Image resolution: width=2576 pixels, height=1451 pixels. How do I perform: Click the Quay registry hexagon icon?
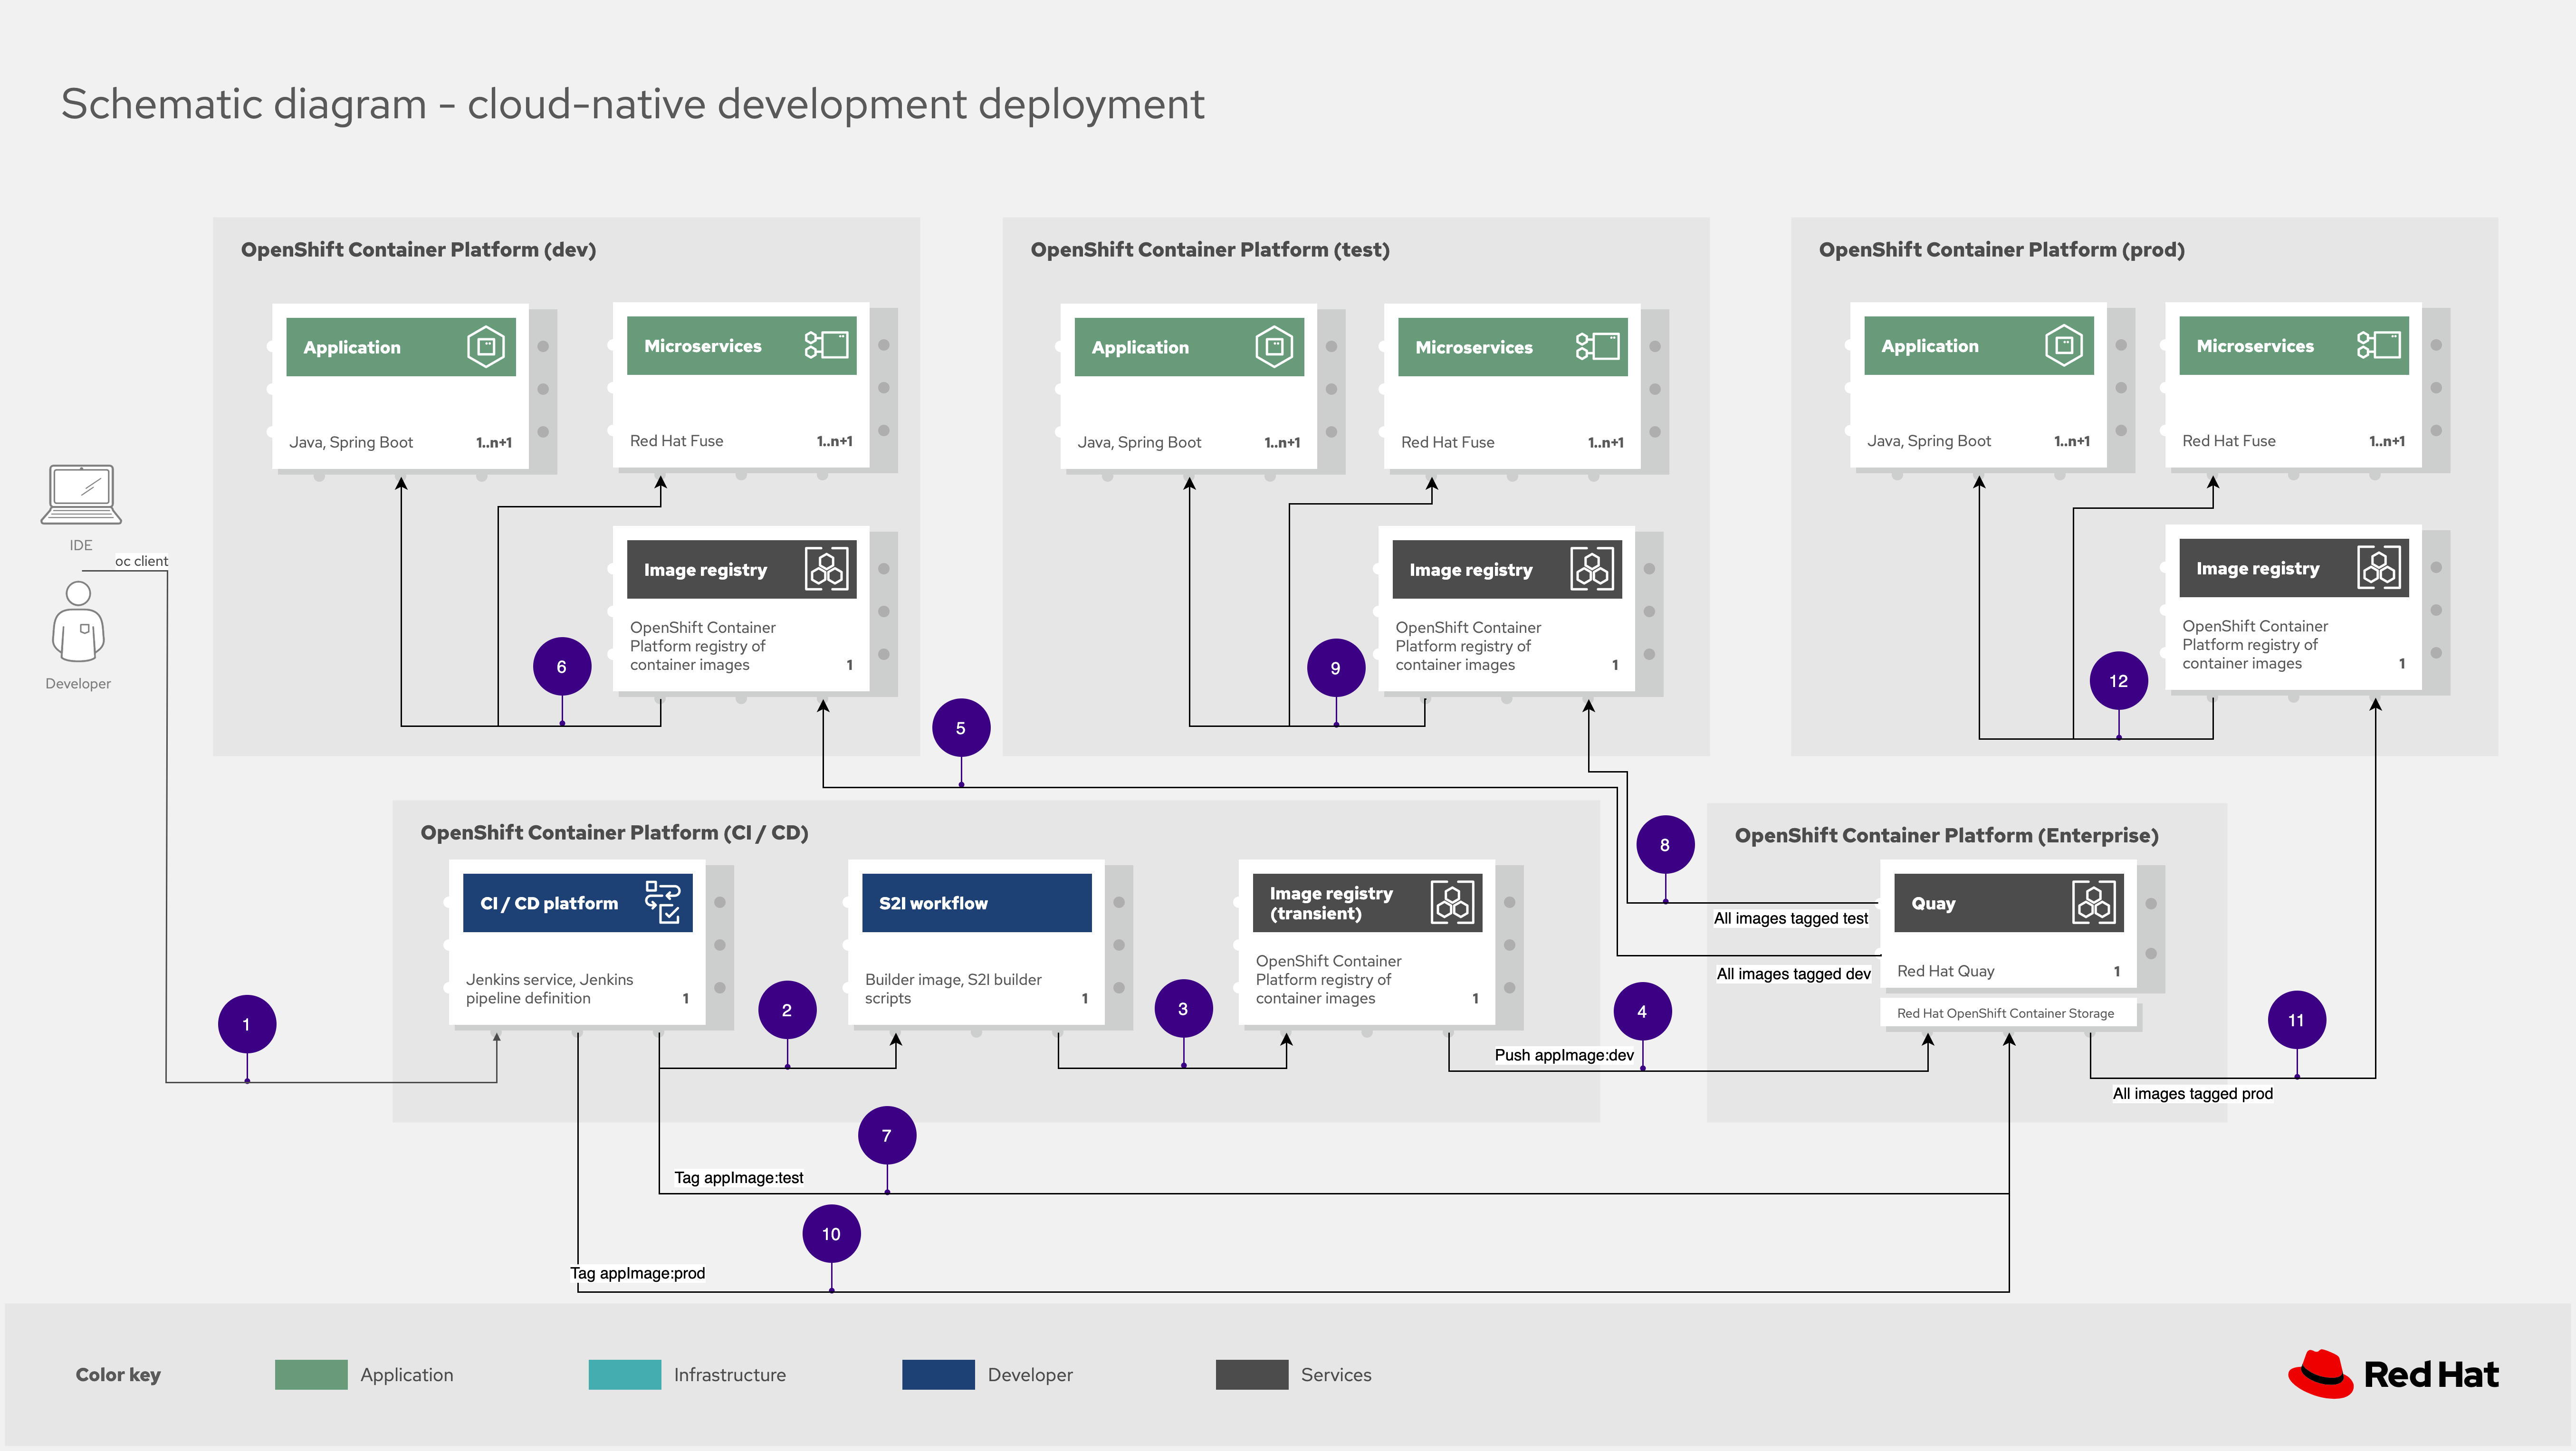click(x=2093, y=902)
